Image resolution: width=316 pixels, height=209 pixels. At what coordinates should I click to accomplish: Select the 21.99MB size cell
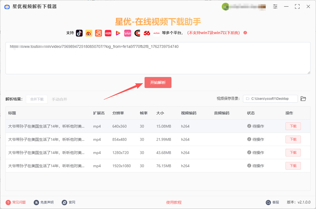pyautogui.click(x=164, y=139)
